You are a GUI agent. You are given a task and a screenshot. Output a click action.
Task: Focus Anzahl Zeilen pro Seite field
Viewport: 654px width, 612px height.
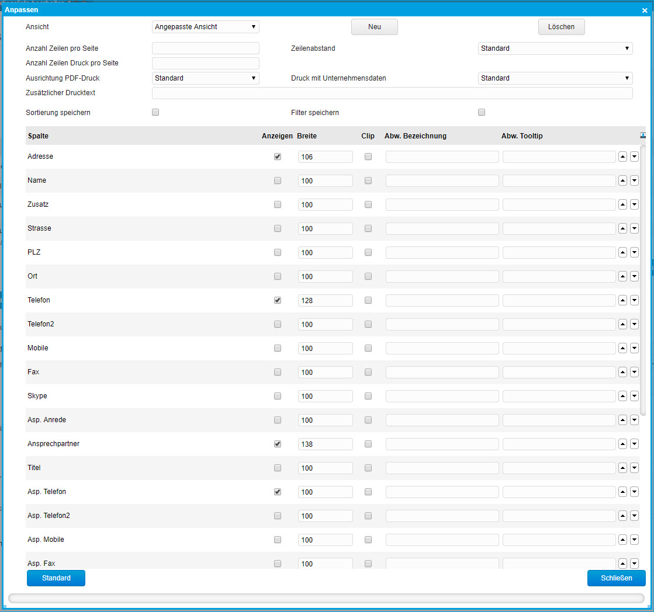tap(205, 48)
